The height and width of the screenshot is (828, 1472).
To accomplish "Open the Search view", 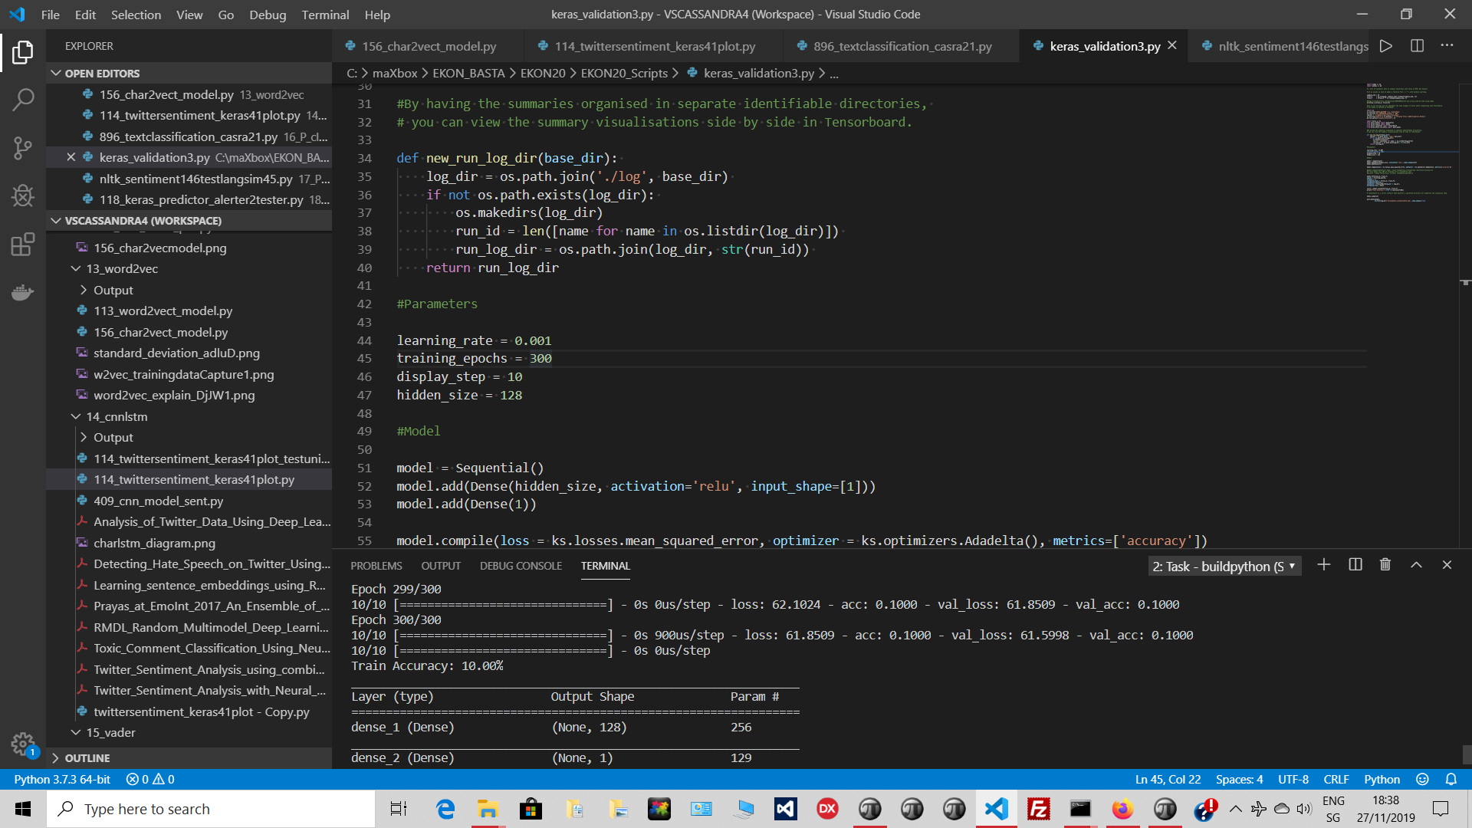I will 22,100.
